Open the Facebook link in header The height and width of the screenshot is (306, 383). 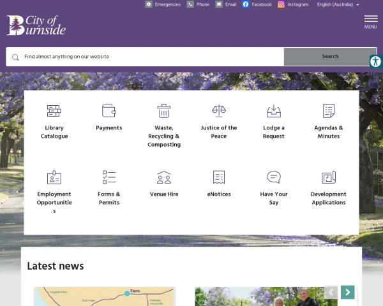tap(257, 4)
